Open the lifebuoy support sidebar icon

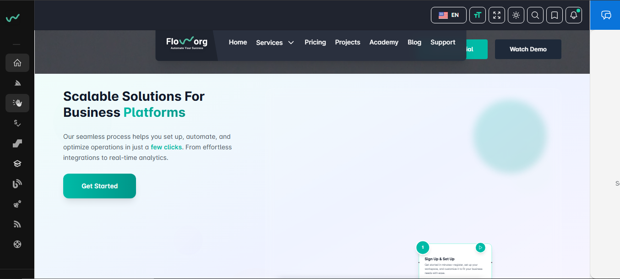pyautogui.click(x=17, y=244)
